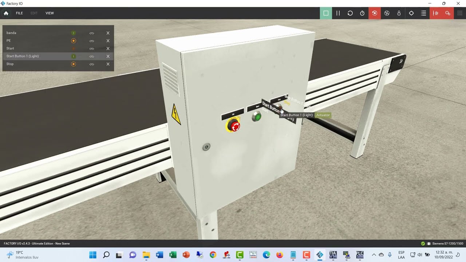This screenshot has height=262, width=466.
Task: Switch to fly camera mode
Action: point(387,13)
